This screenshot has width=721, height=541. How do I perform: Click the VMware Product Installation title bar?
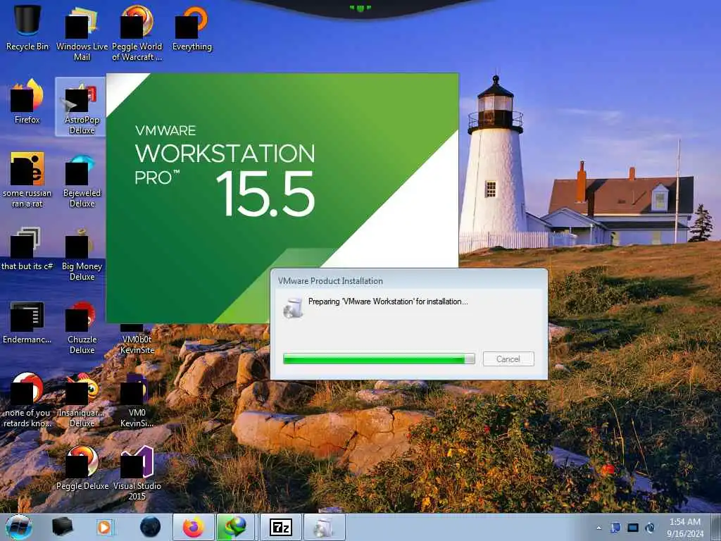click(409, 280)
